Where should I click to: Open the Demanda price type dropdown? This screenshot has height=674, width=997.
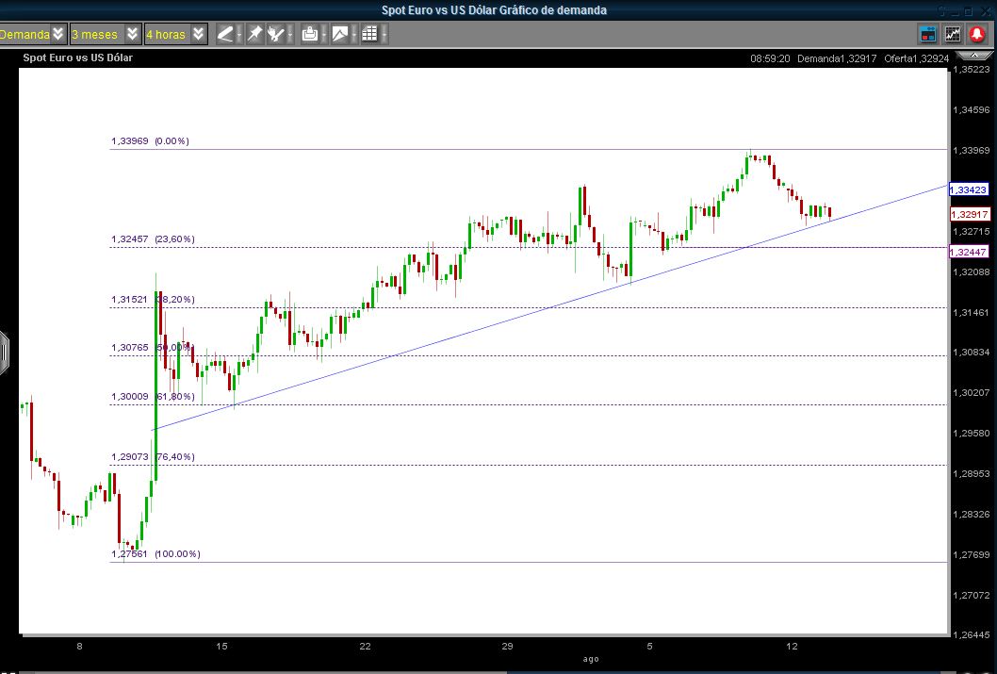[x=33, y=34]
